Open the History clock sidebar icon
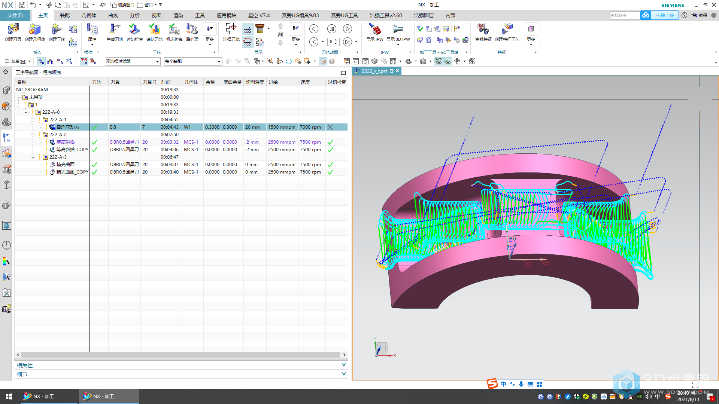 point(6,245)
